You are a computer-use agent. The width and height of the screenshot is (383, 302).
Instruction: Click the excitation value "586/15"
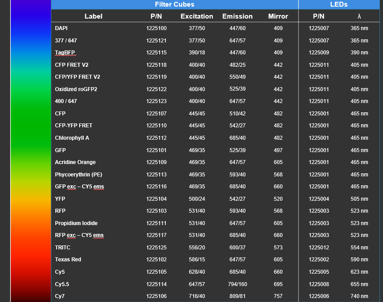coord(197,260)
